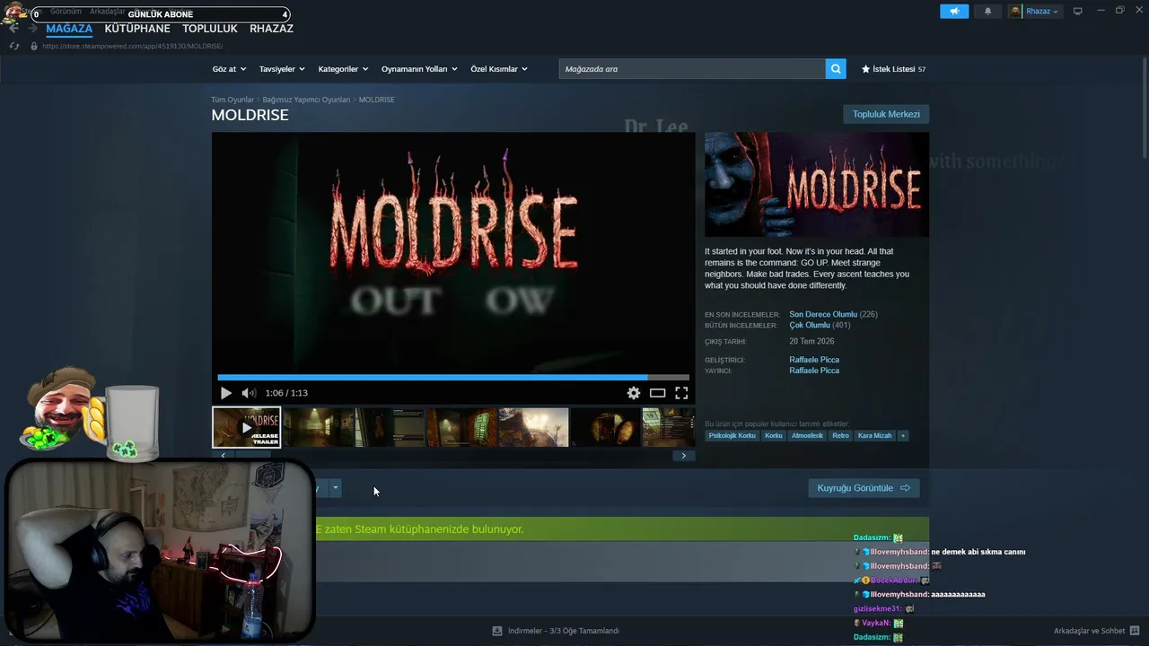Click the Korku tag
Screen dimensions: 1149x646
(x=774, y=436)
